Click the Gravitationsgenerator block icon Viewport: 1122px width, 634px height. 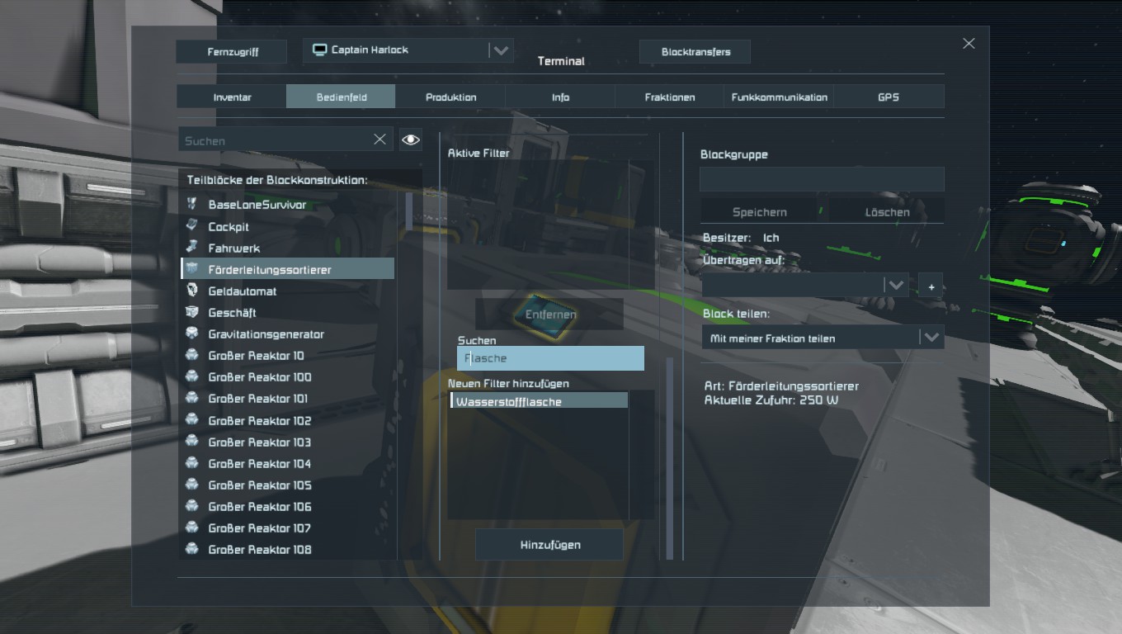click(191, 334)
